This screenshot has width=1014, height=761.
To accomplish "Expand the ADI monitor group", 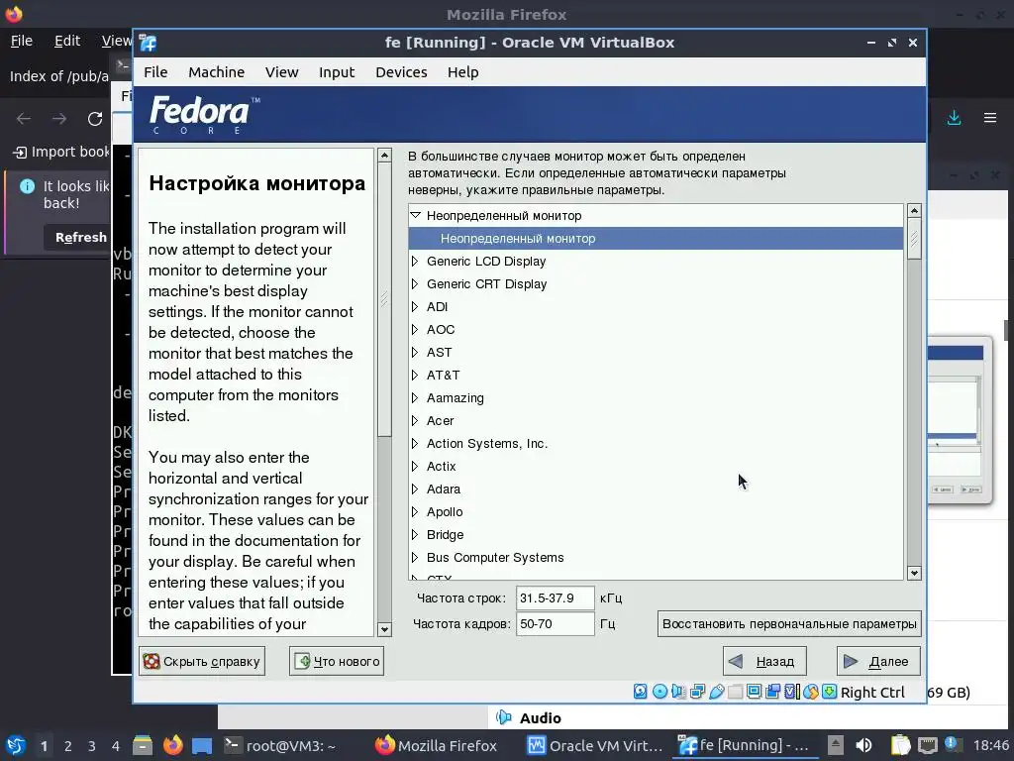I will pos(415,307).
